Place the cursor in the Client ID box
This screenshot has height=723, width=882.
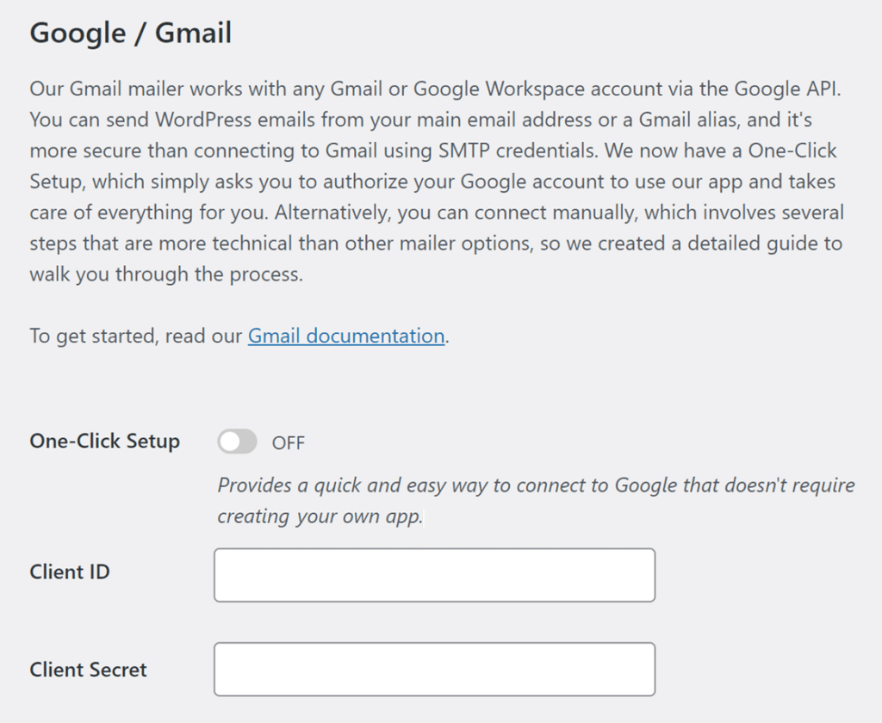click(x=433, y=574)
